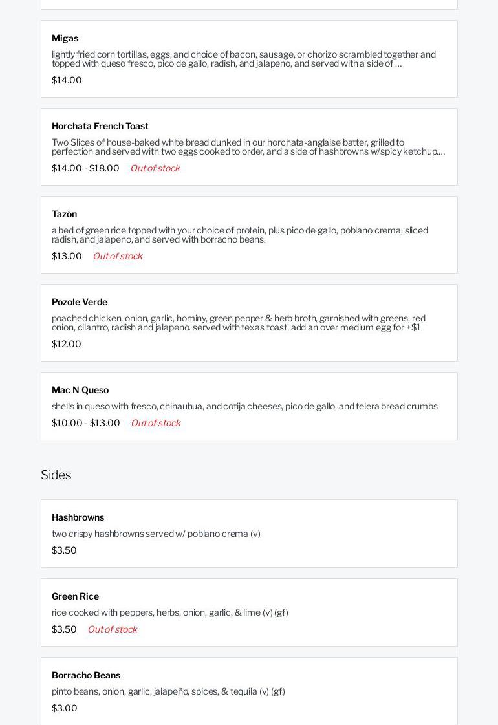Click the Pozole Verde $12.00 price
Image resolution: width=498 pixels, height=725 pixels.
(x=67, y=344)
